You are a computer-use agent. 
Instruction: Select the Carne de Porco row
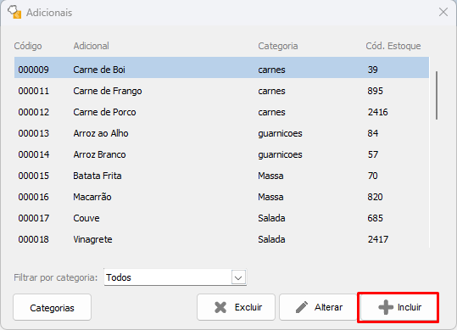coord(221,112)
